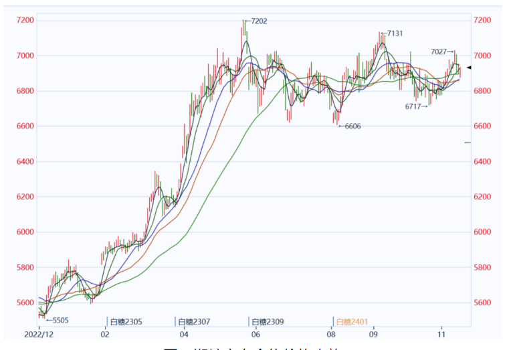
Task: Select the 7131 high price annotation
Action: tap(395, 33)
